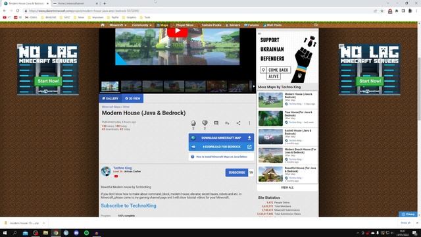Open the Wall Posts section
421x237 pixels.
click(x=272, y=25)
